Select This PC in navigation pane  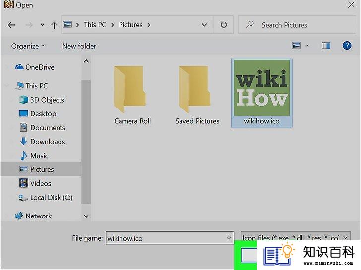pos(31,86)
